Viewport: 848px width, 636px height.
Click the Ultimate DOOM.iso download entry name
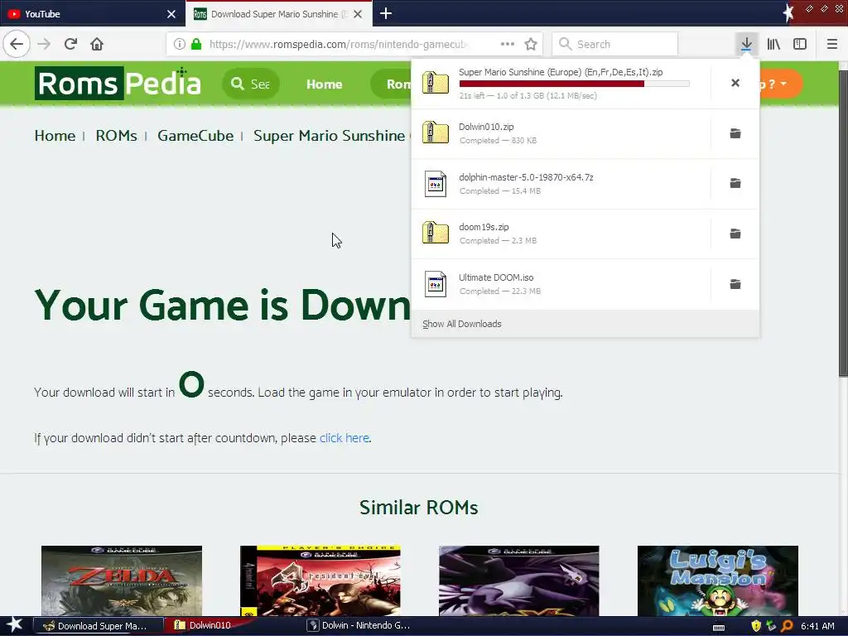(x=496, y=277)
